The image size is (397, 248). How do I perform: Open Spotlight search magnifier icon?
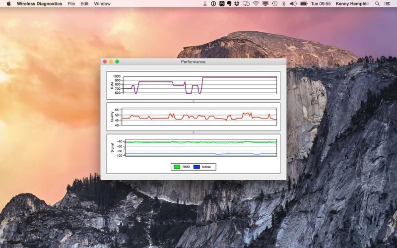[377, 3]
